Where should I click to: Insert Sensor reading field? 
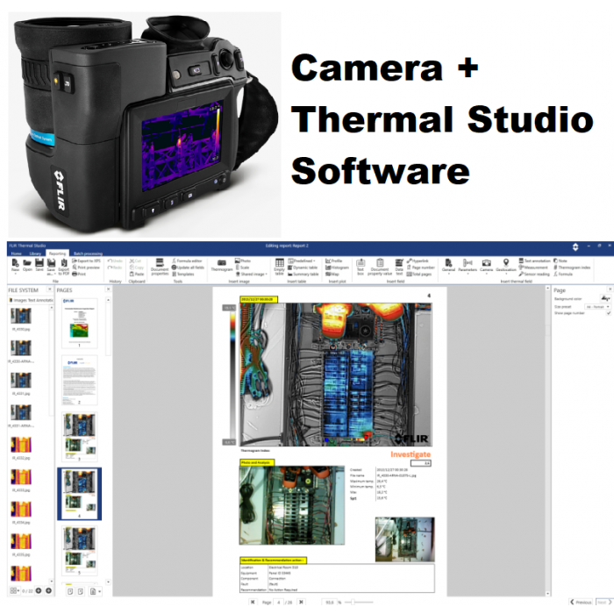[x=534, y=274]
